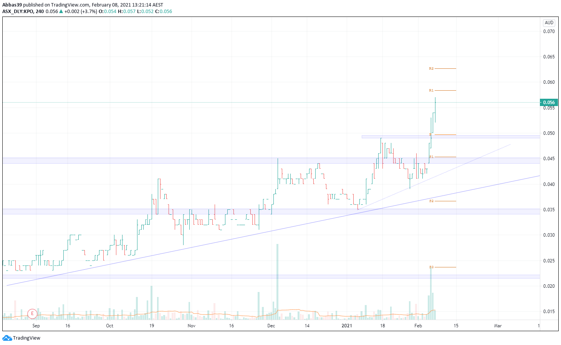Select the S1 pivot level label
561x345 pixels.
[431, 157]
